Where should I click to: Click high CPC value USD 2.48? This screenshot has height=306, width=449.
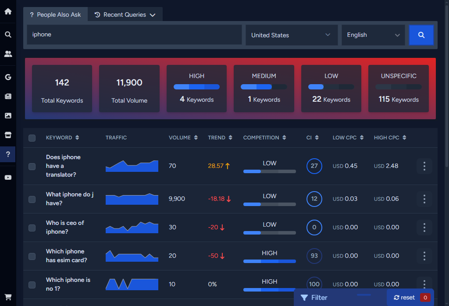[386, 166]
